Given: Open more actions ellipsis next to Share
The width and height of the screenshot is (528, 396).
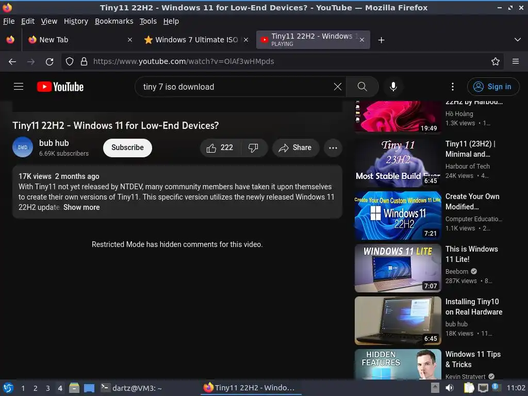Looking at the screenshot, I should [333, 148].
